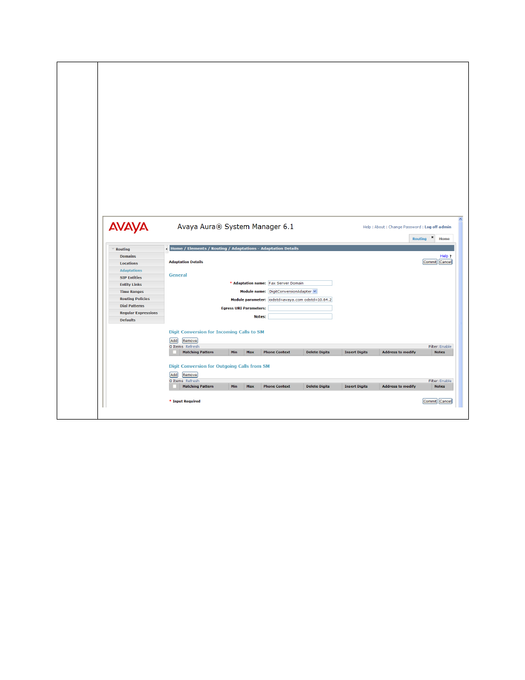
Task: Remove an incoming calls digit conversion
Action: pyautogui.click(x=190, y=341)
